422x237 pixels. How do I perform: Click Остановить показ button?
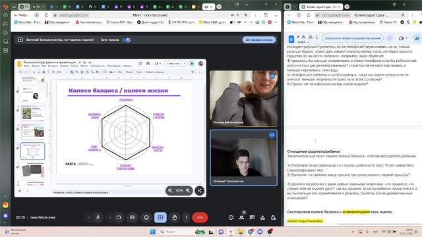pos(259,39)
